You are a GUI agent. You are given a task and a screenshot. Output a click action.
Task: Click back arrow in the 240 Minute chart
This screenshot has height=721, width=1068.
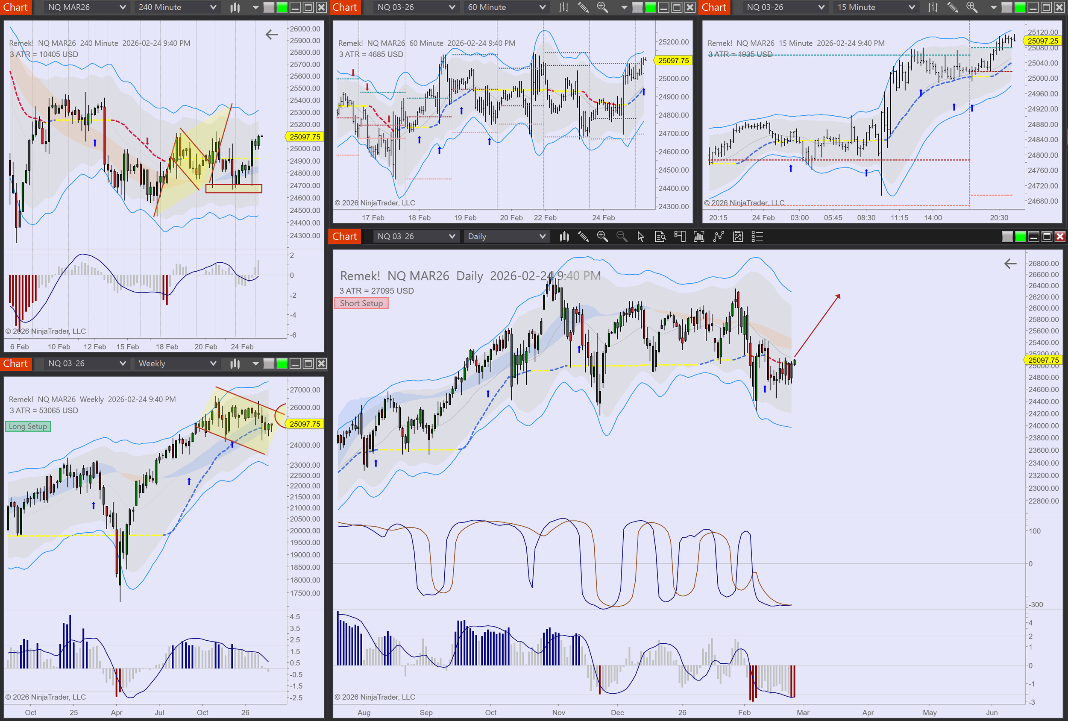click(272, 35)
